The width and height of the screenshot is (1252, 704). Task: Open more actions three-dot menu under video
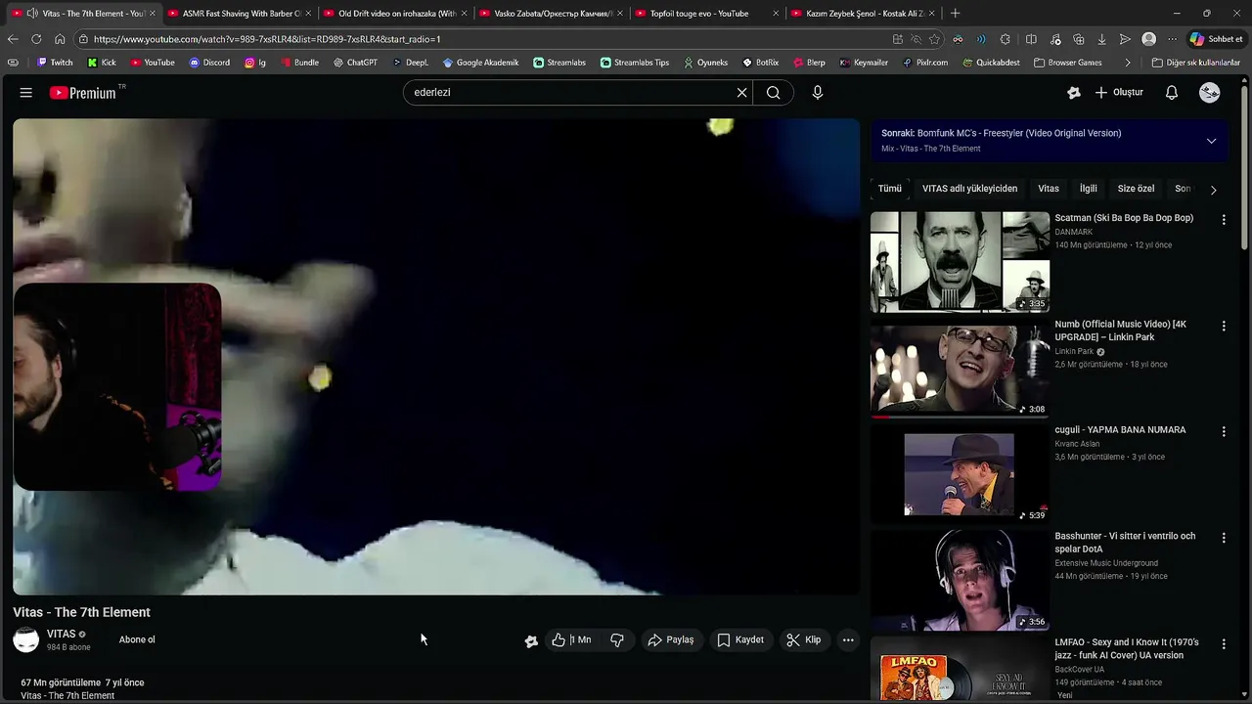848,639
